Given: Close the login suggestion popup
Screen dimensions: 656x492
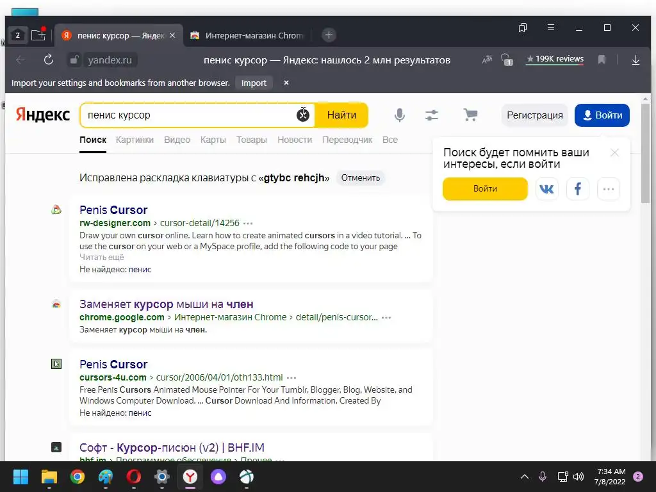Looking at the screenshot, I should click(614, 152).
